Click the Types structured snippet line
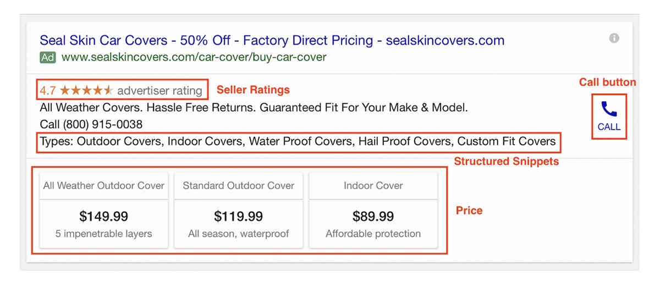The image size is (660, 287). click(298, 141)
